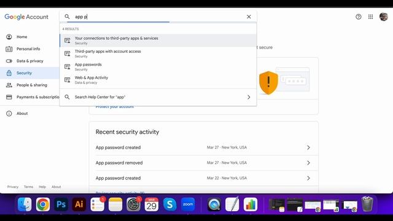Open Google Chrome from the Dock
393x221 pixels.
pyautogui.click(x=43, y=204)
